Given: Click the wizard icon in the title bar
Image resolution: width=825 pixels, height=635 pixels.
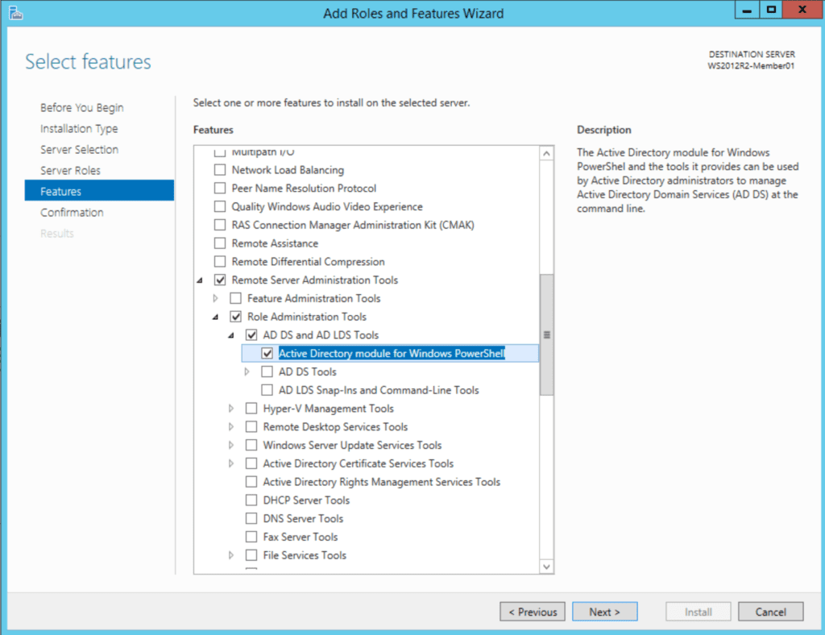Looking at the screenshot, I should coord(15,12).
